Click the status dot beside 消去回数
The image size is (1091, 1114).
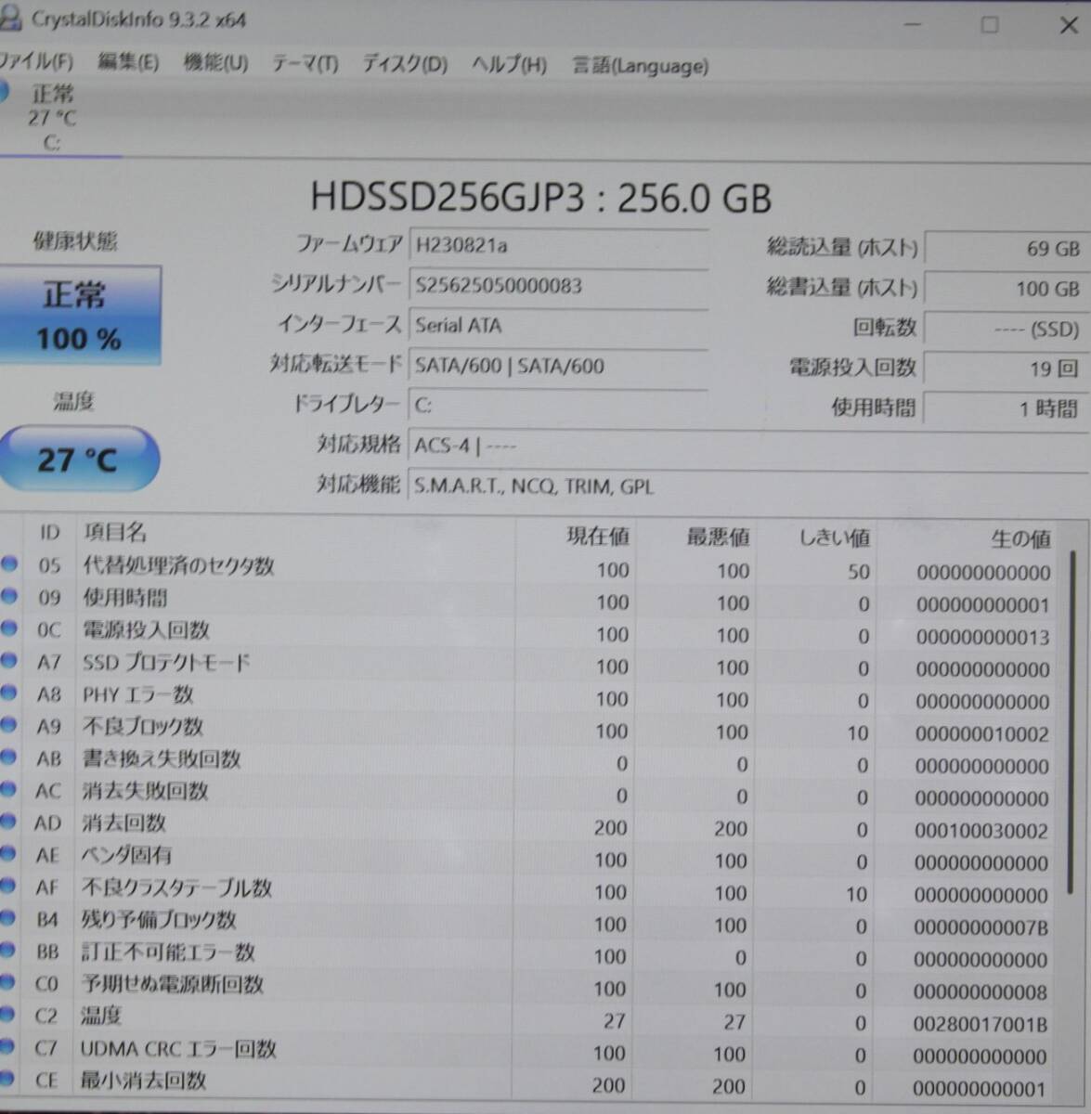click(9, 821)
